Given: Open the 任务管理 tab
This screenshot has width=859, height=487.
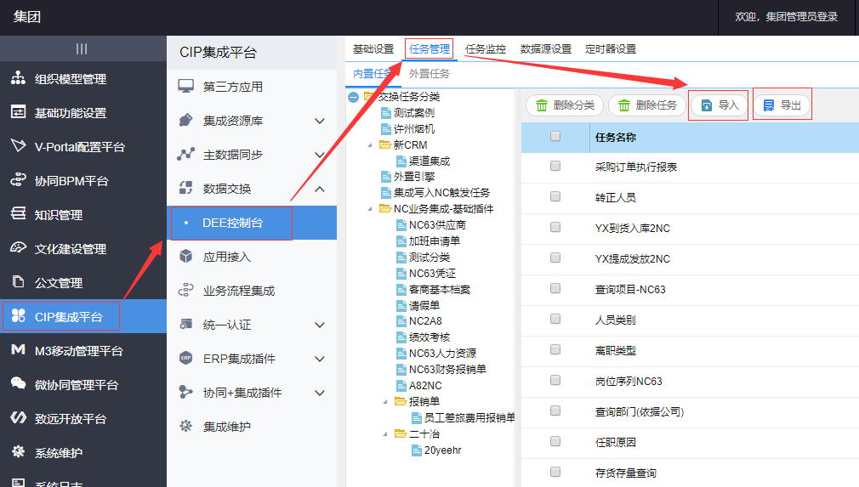Looking at the screenshot, I should point(429,48).
